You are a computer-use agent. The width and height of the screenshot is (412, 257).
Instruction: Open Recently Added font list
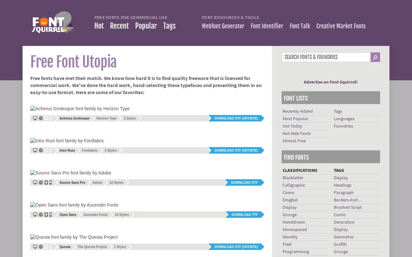298,111
